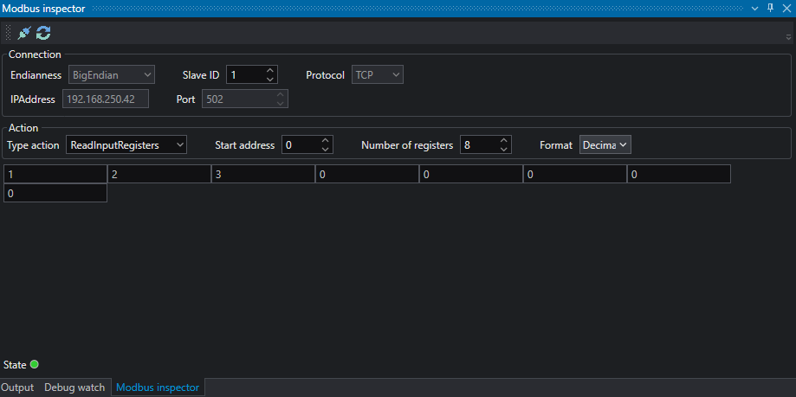Increase the Number of registers

tap(504, 140)
